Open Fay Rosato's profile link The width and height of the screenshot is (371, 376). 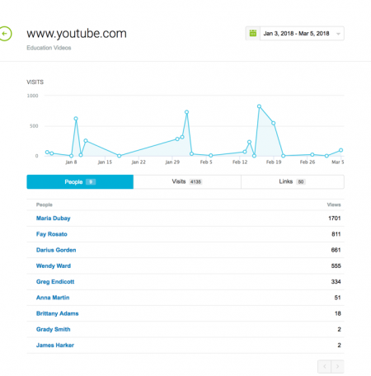coord(52,234)
